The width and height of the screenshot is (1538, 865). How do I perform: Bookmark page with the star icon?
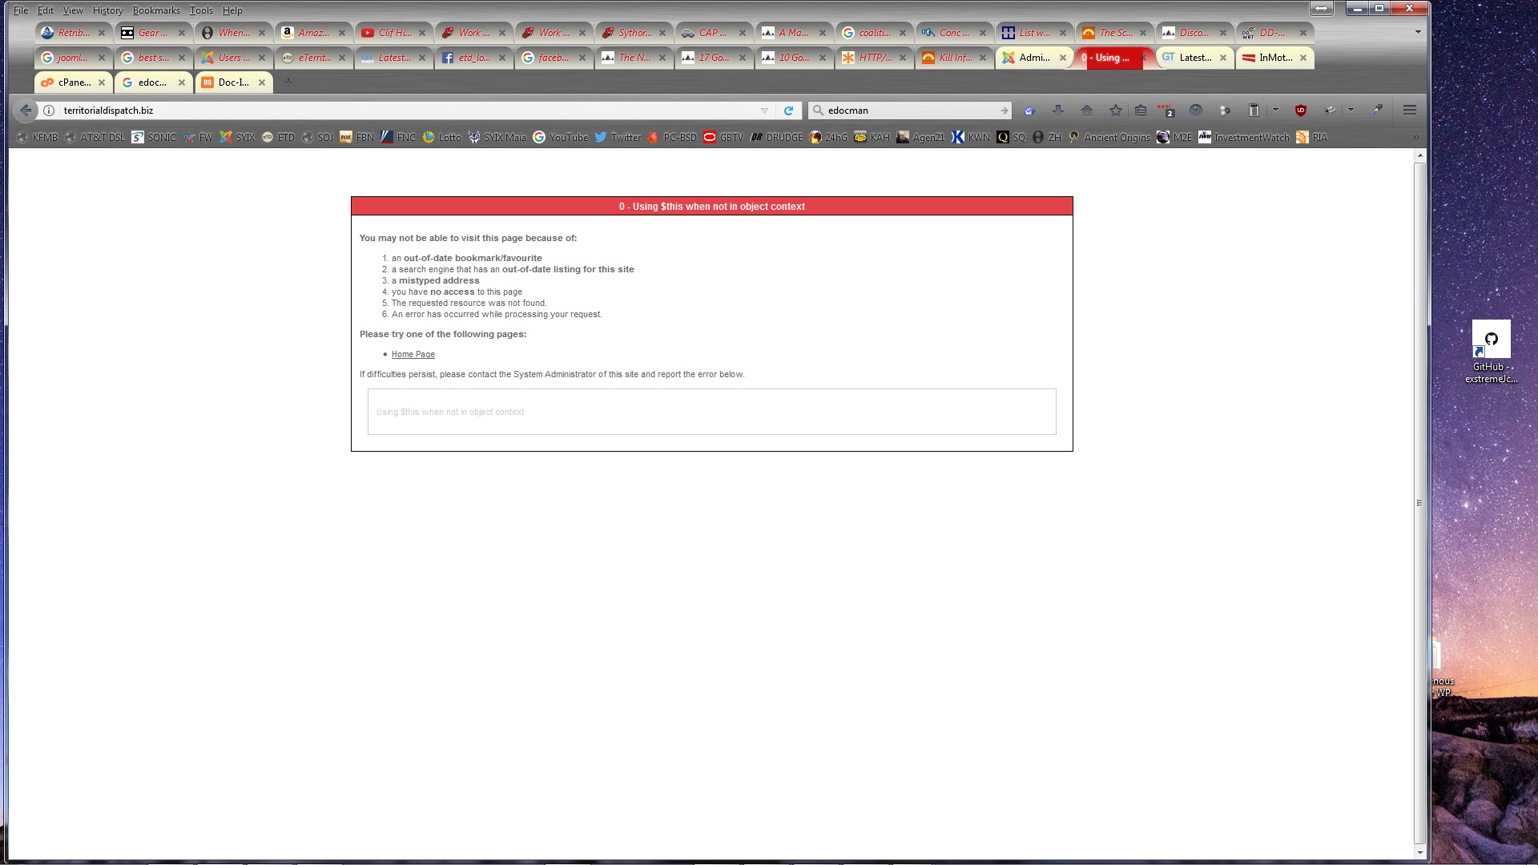1115,111
